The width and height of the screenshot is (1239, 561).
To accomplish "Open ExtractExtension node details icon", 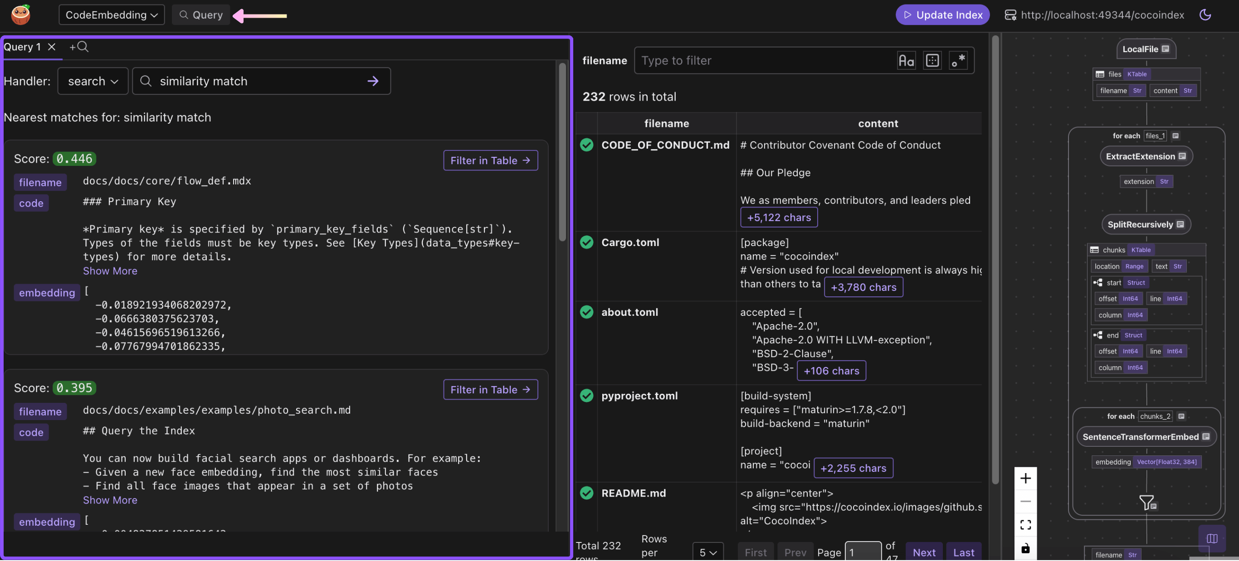I will [x=1182, y=156].
